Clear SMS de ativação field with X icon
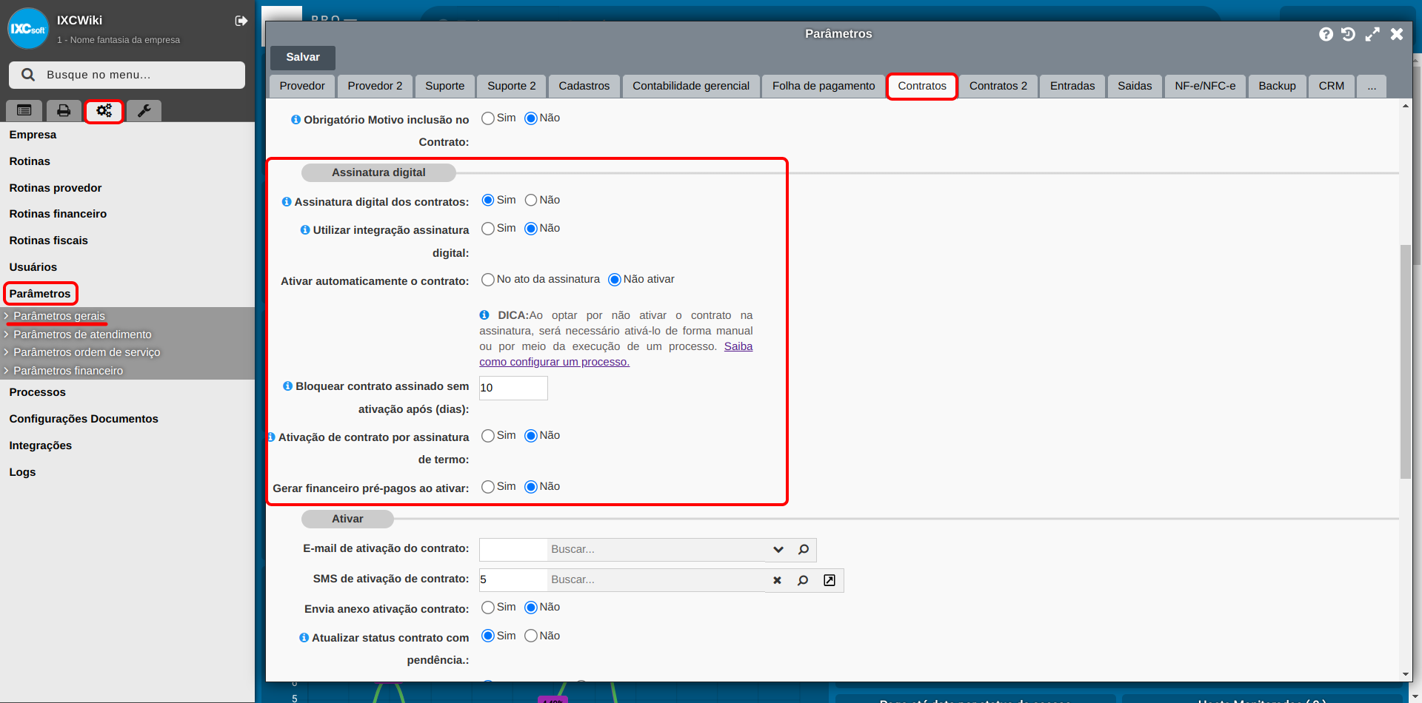Image resolution: width=1422 pixels, height=703 pixels. point(778,580)
